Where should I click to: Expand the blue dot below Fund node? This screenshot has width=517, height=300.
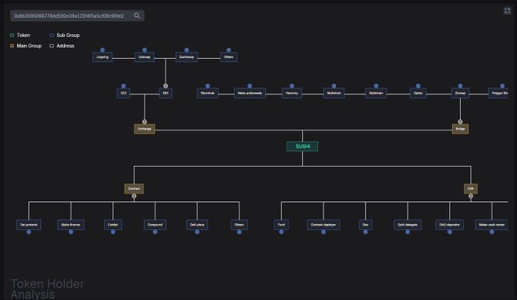281,232
